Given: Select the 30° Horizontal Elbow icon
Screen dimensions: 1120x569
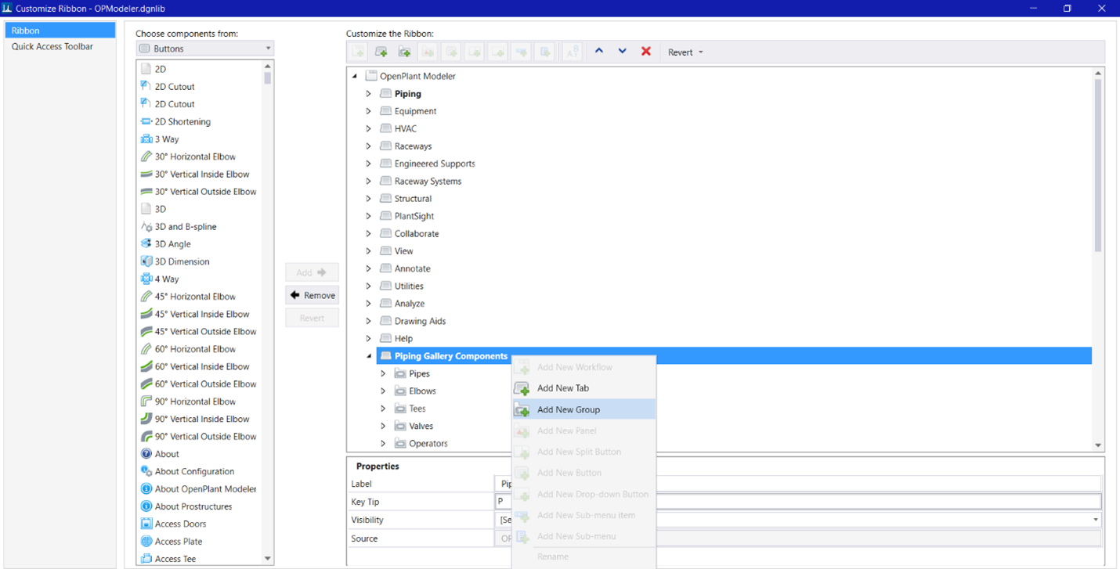Looking at the screenshot, I should click(x=146, y=157).
